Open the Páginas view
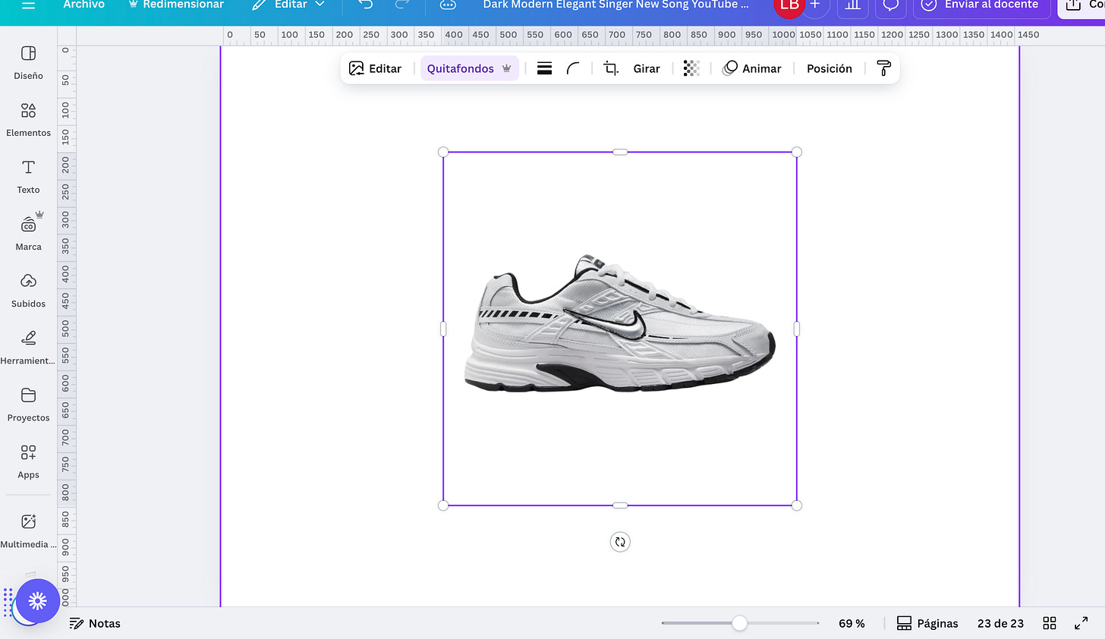 click(927, 623)
